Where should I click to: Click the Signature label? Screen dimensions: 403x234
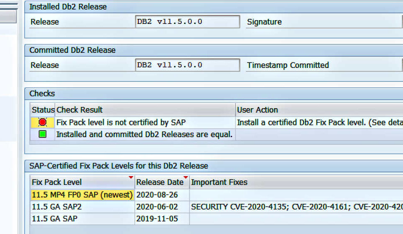tap(264, 22)
